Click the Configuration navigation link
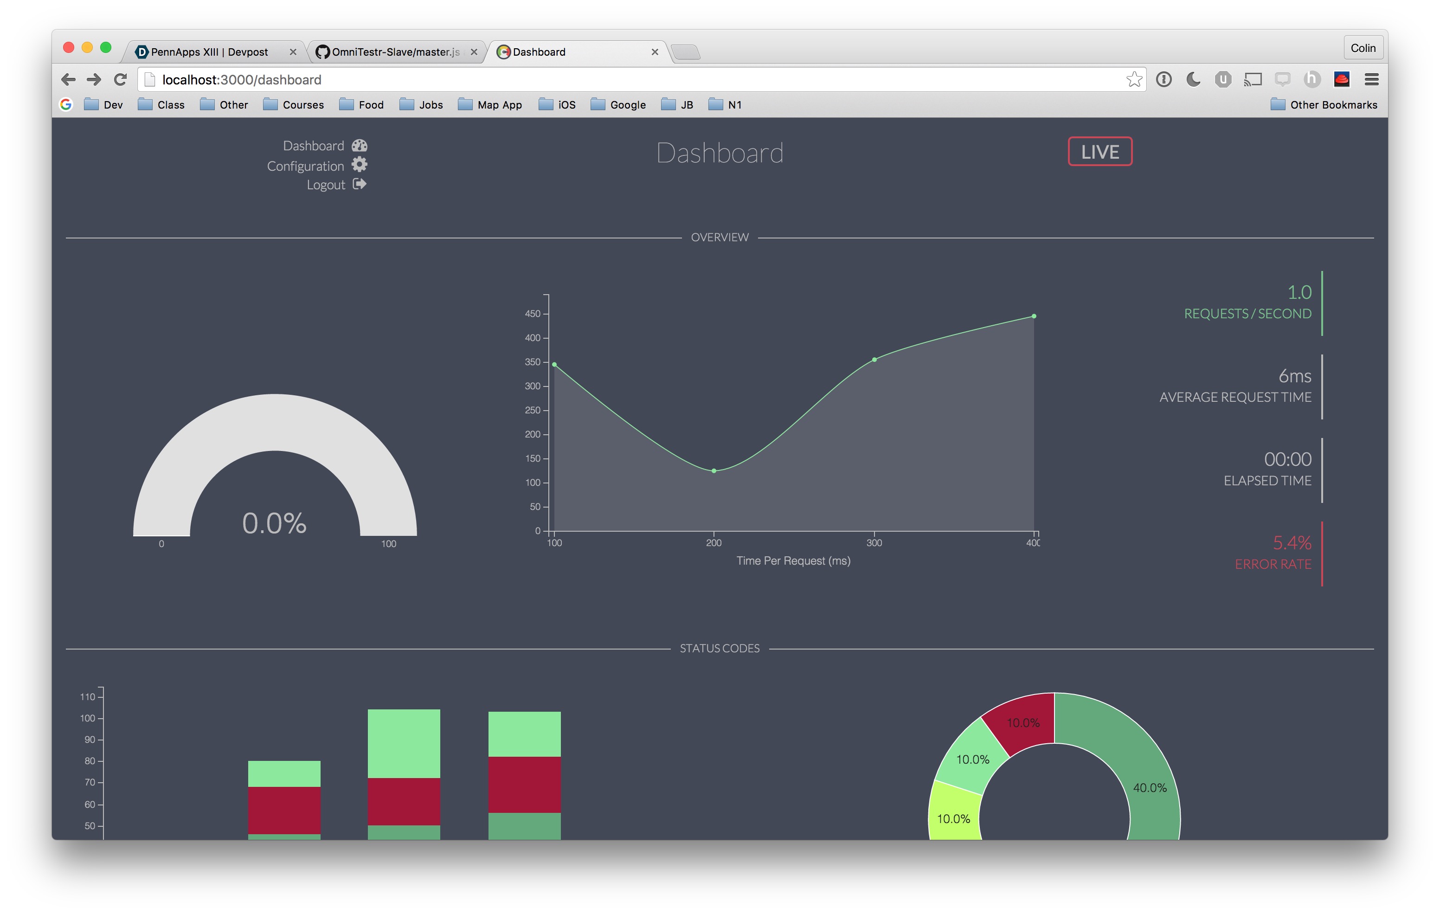This screenshot has height=914, width=1440. coord(305,166)
